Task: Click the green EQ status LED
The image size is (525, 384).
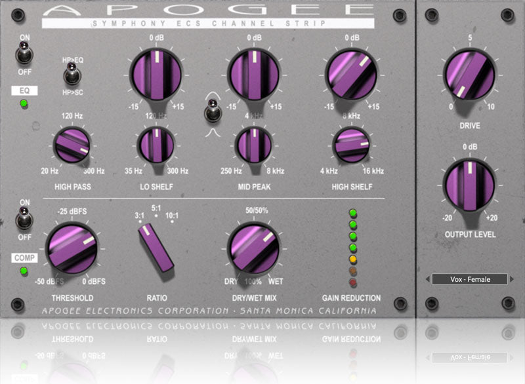Action: point(24,104)
